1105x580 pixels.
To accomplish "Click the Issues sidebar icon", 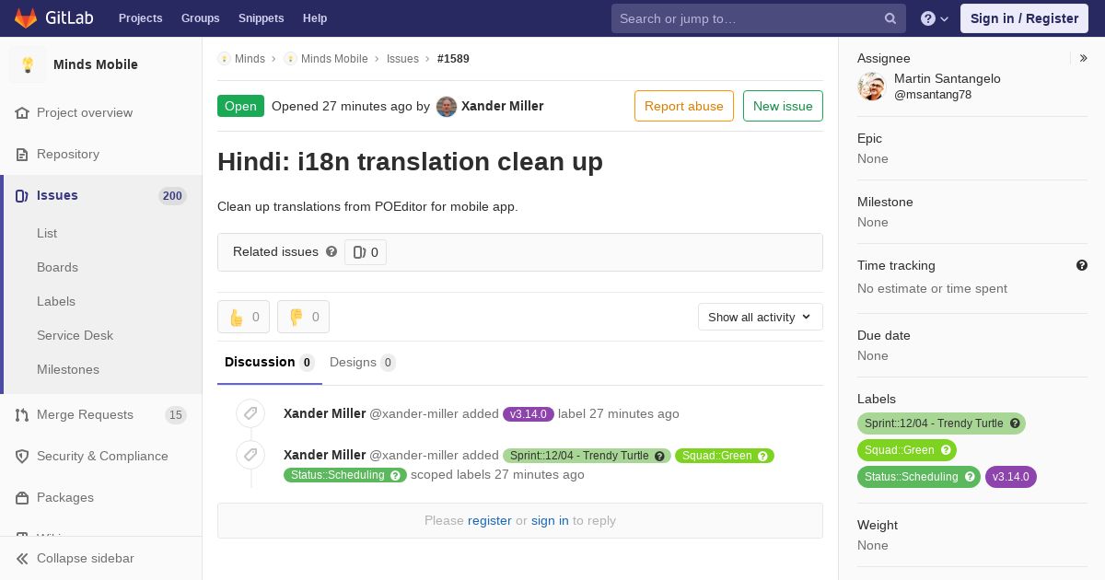I will click(22, 195).
